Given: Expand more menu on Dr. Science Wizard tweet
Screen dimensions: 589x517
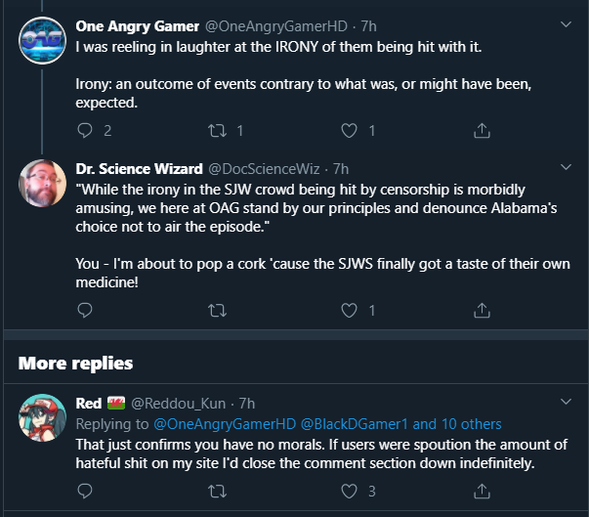Looking at the screenshot, I should tap(566, 167).
